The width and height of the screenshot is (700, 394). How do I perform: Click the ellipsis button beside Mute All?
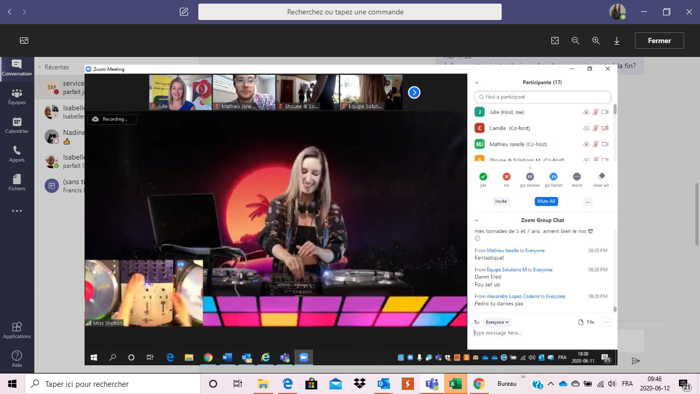(588, 201)
